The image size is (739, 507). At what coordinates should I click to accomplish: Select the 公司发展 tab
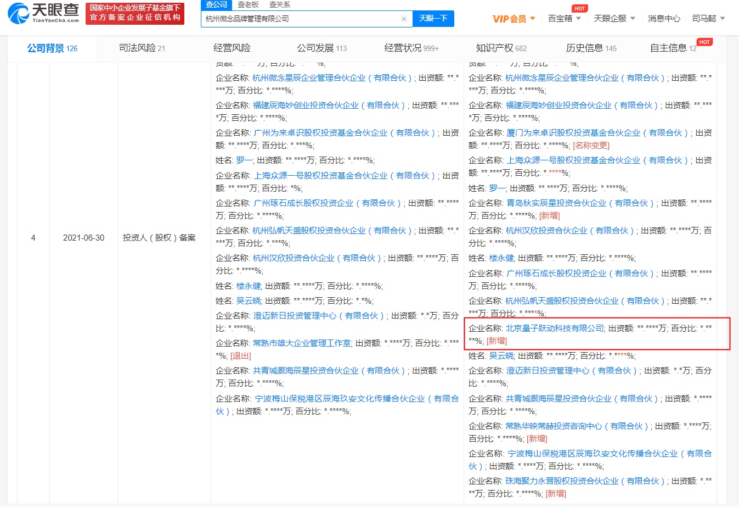pos(322,48)
